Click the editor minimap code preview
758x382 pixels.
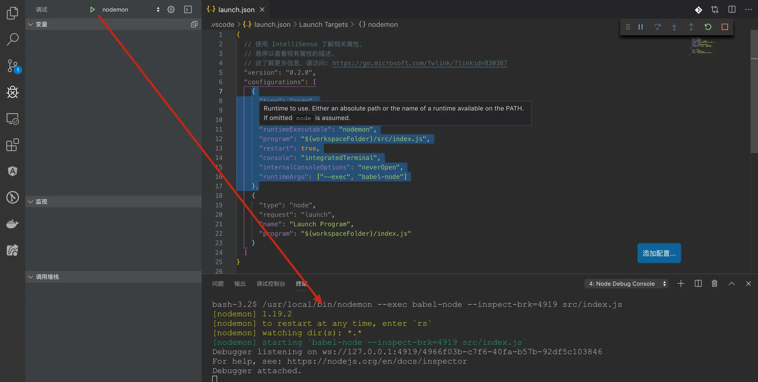[x=703, y=46]
